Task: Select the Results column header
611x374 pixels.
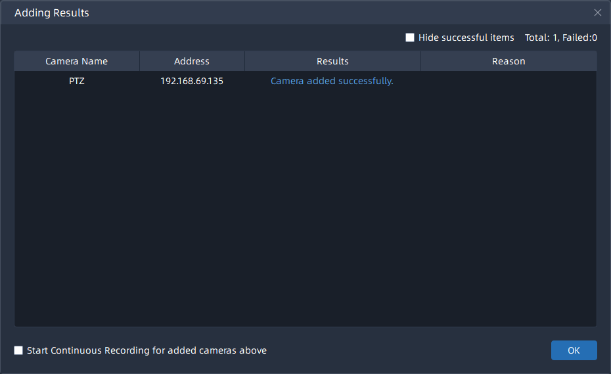Action: pyautogui.click(x=332, y=61)
